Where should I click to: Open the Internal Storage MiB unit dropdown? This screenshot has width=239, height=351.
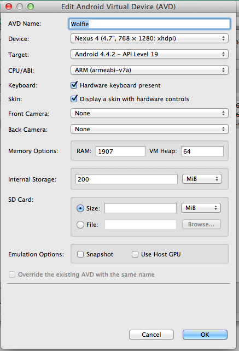pyautogui.click(x=202, y=179)
